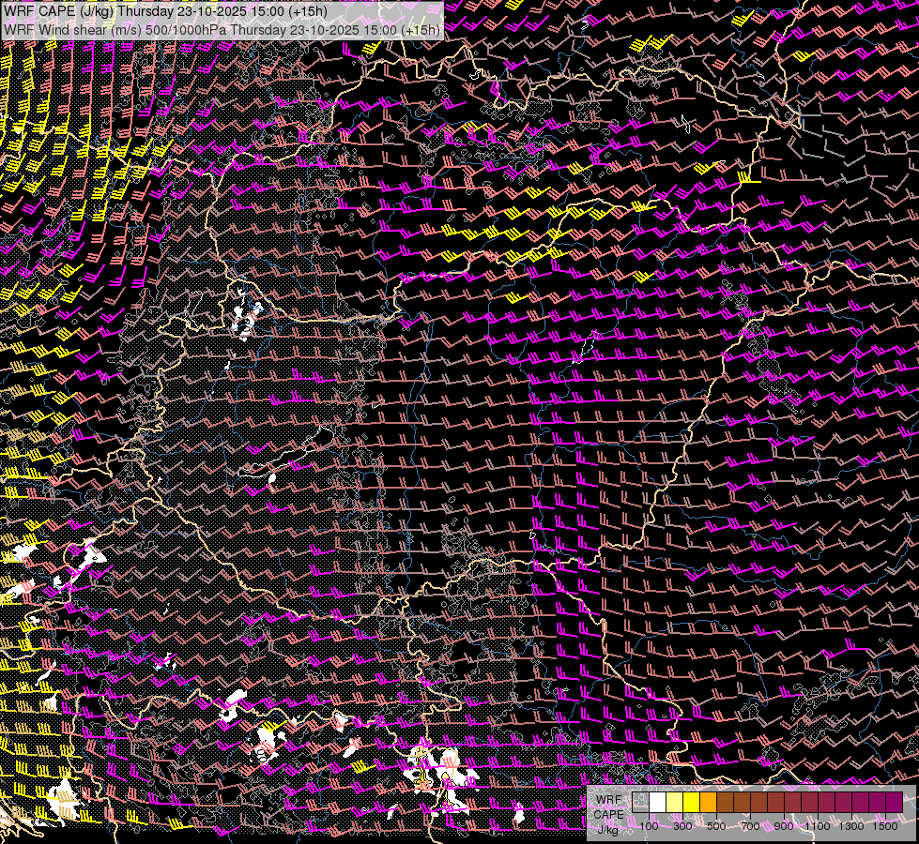Select the 1300 value on legend
This screenshot has height=844, width=919.
coord(851,826)
